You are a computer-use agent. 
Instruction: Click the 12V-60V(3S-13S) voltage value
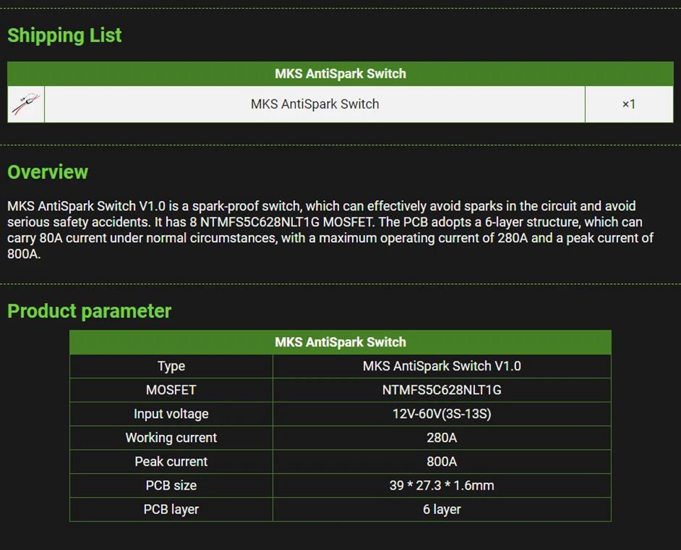click(x=441, y=414)
